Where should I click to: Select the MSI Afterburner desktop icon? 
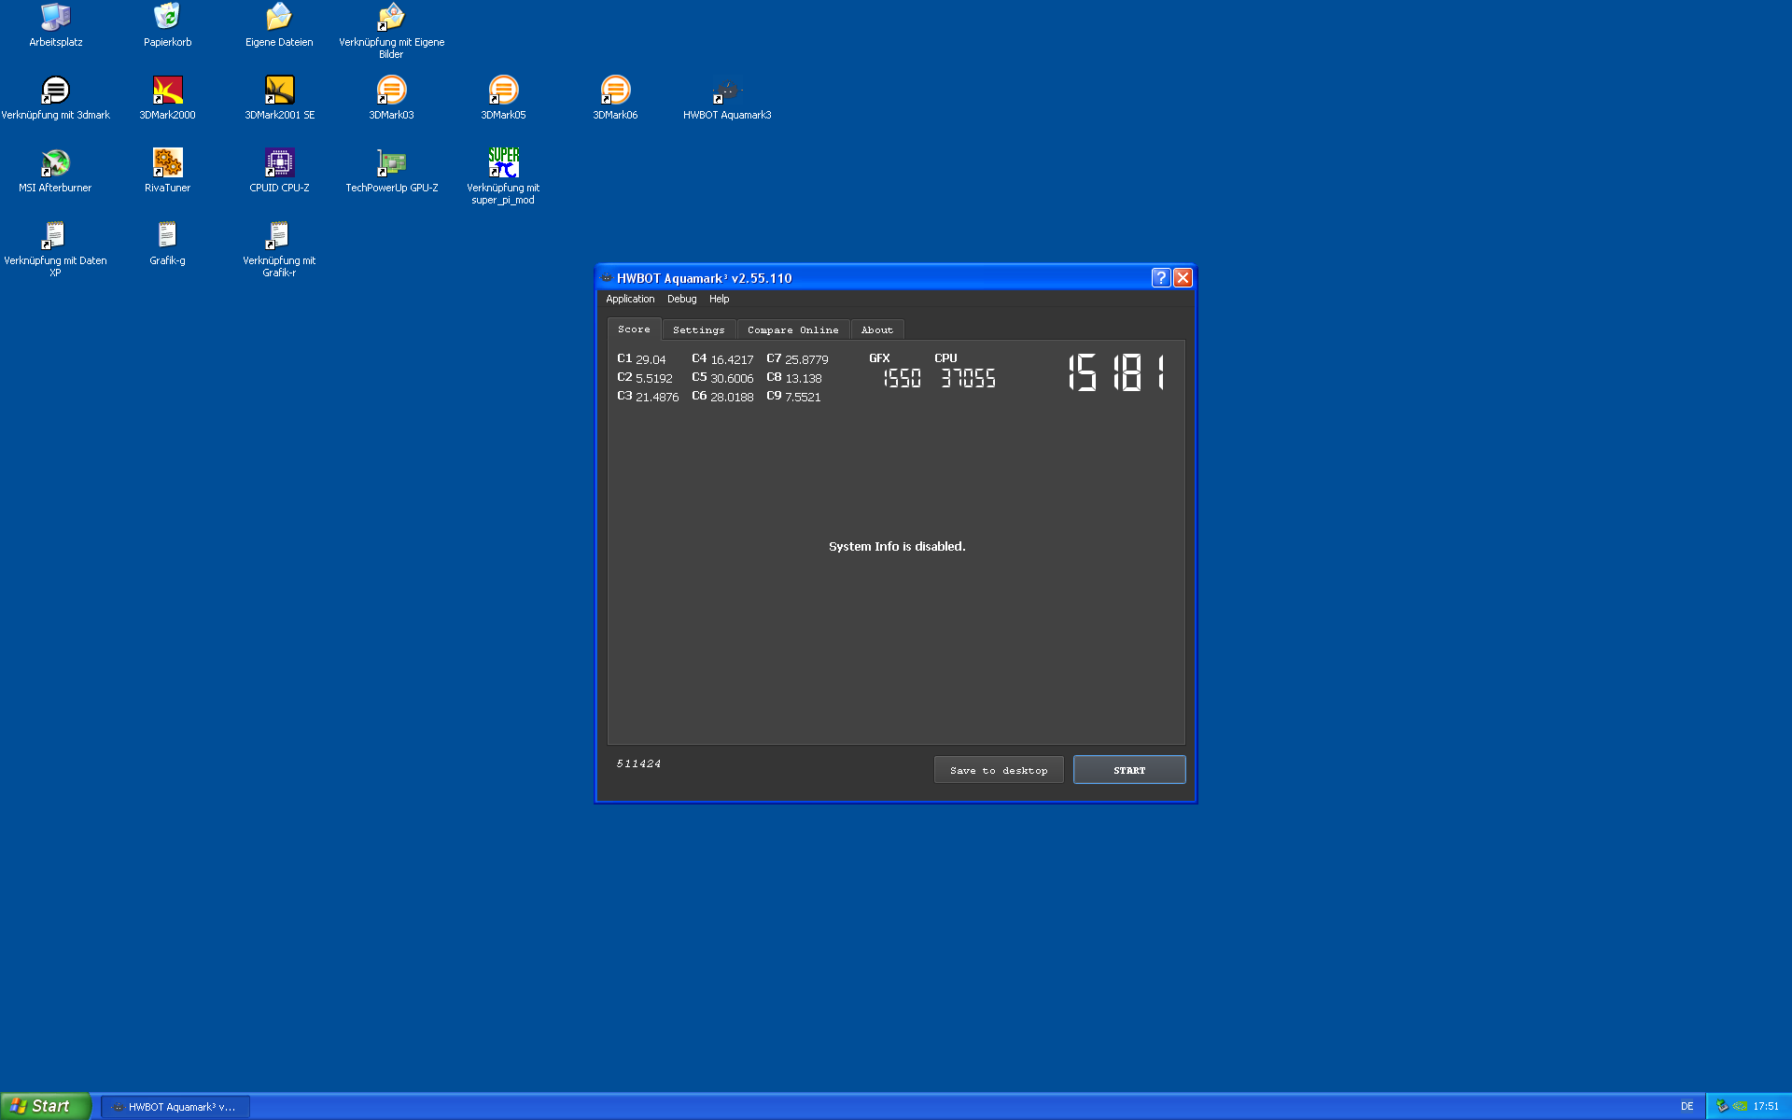[x=56, y=171]
